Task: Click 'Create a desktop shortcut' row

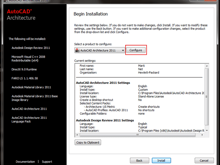Action: point(96,100)
